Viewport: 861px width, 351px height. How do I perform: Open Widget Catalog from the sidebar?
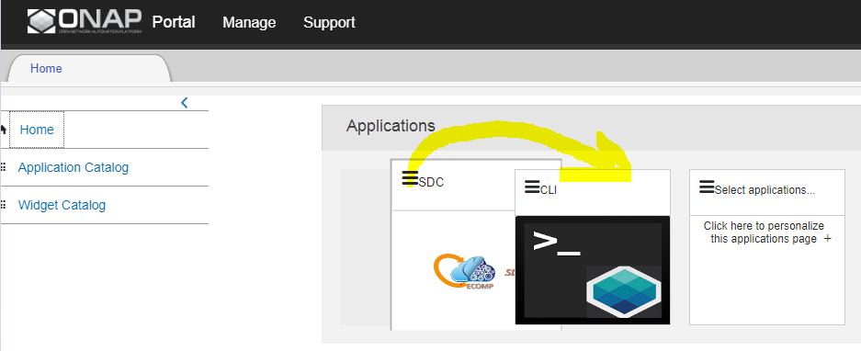pos(62,205)
